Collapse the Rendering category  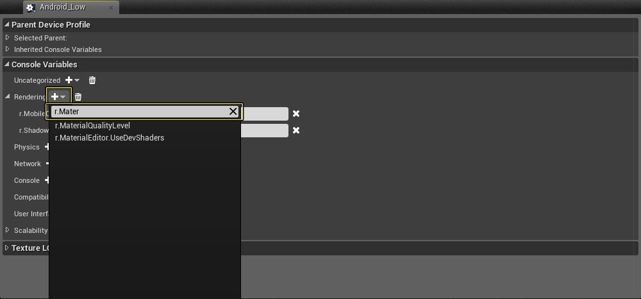point(7,96)
